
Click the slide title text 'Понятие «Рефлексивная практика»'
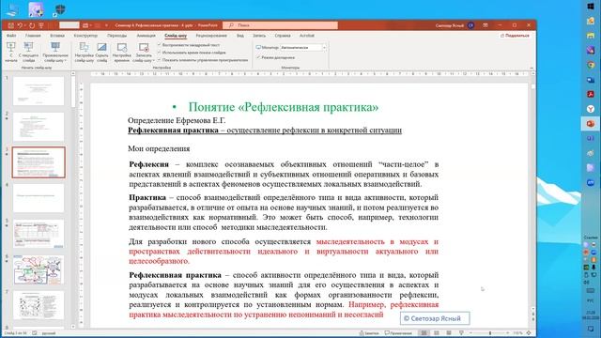coord(284,107)
